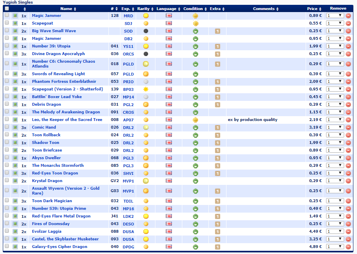The width and height of the screenshot is (357, 254).
Task: Open the Number 39: Utopia card link
Action: click(51, 46)
